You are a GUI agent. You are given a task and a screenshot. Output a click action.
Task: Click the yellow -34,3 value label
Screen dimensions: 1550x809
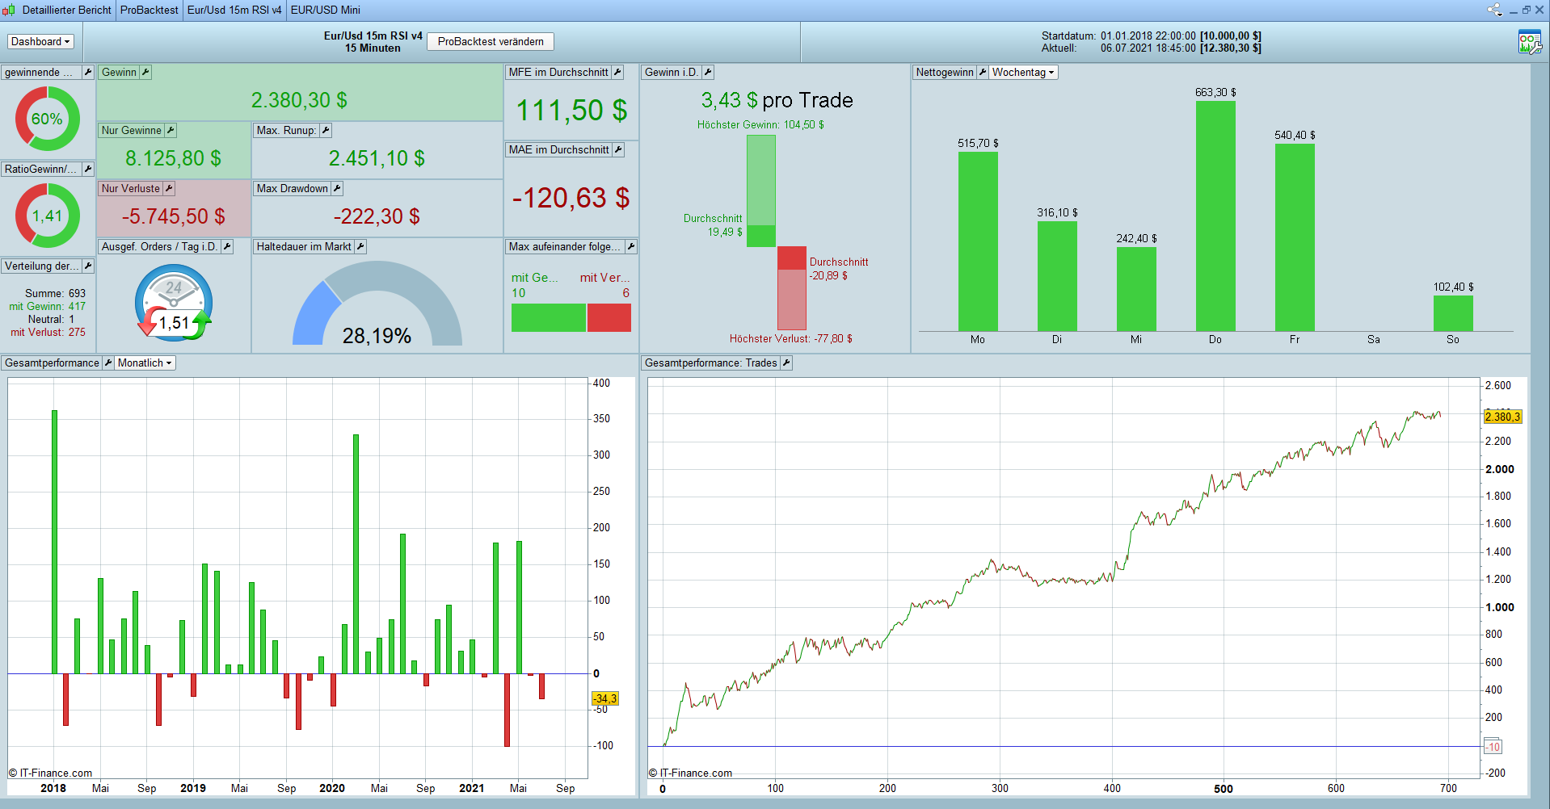click(605, 698)
